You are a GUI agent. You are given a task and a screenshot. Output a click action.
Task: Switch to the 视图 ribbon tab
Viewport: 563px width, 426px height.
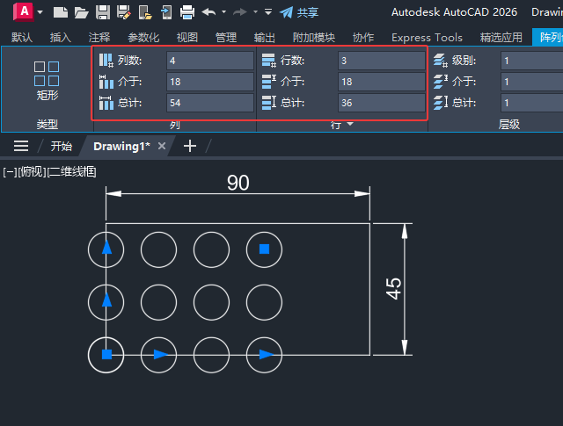187,37
